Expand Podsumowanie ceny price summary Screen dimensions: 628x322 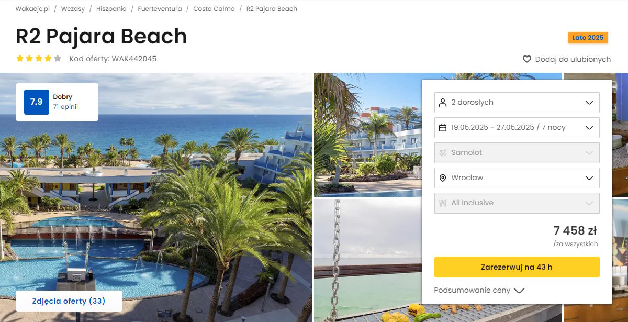[479, 291]
